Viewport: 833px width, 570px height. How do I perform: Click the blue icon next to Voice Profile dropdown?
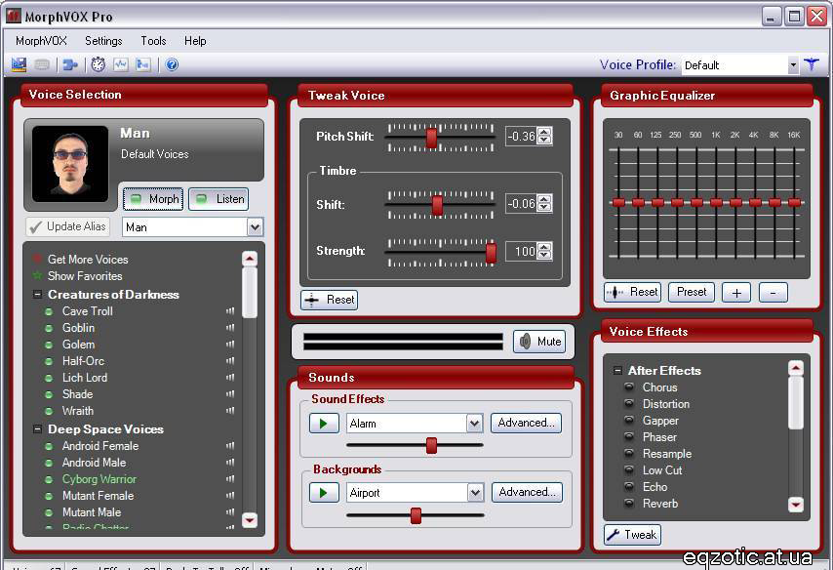click(x=812, y=64)
